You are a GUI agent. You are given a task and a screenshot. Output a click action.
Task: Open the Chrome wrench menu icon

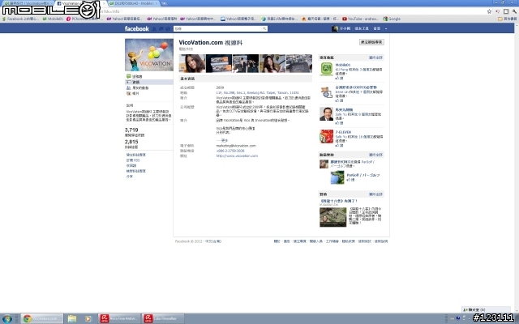[514, 11]
